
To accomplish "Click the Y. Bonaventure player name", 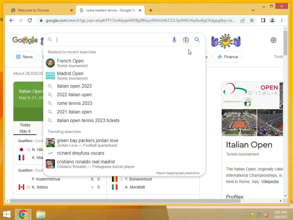I will click(x=138, y=179).
